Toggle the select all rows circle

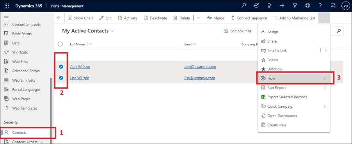pos(60,44)
